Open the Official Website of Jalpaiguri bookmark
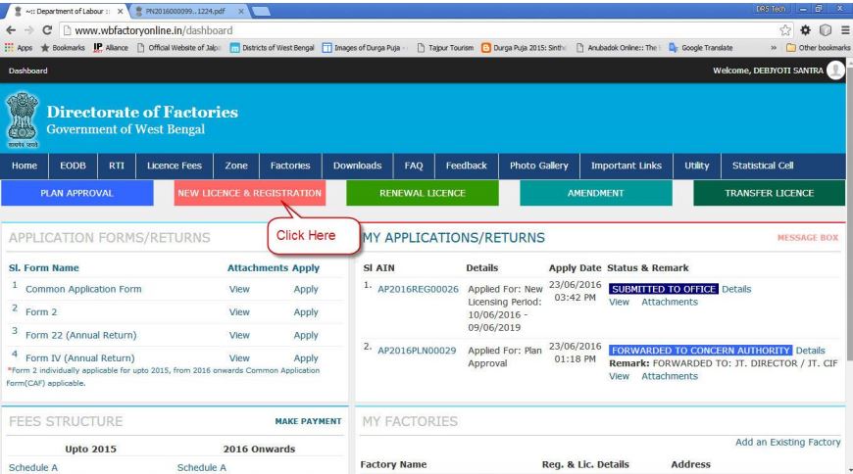 coord(179,48)
